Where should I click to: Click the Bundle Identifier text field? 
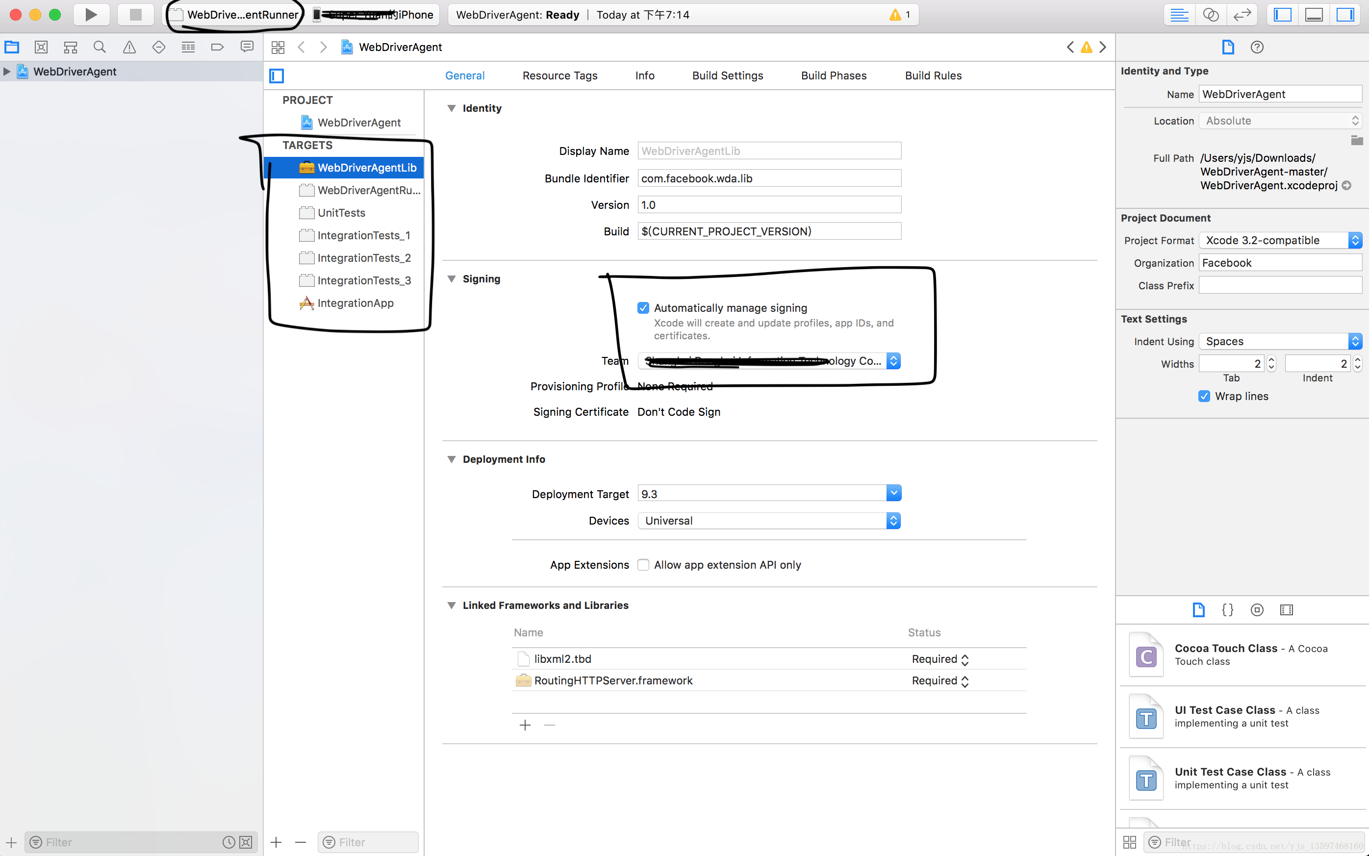tap(769, 178)
